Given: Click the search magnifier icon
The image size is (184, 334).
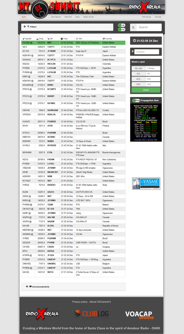Looking at the screenshot, I should pyautogui.click(x=133, y=27).
